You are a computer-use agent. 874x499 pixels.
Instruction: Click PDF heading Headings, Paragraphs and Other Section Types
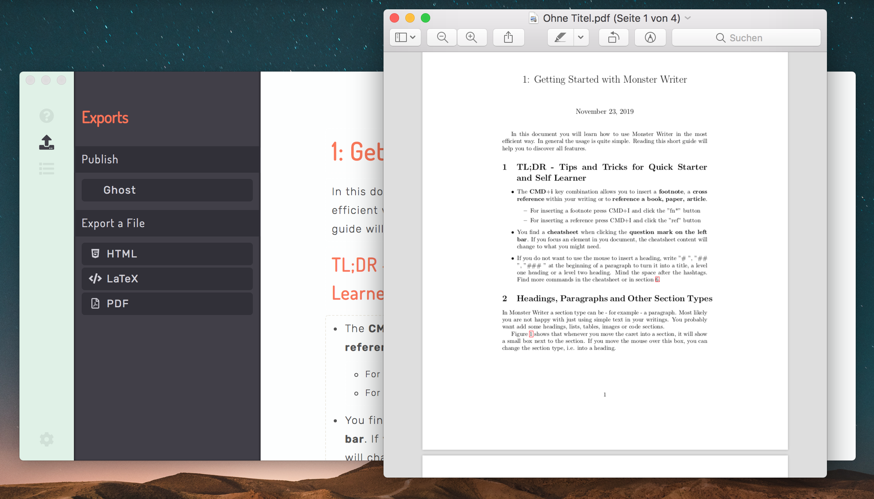[607, 298]
